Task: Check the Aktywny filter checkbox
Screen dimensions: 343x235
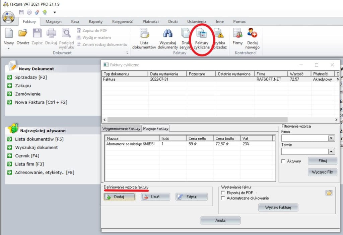Action: 284,161
